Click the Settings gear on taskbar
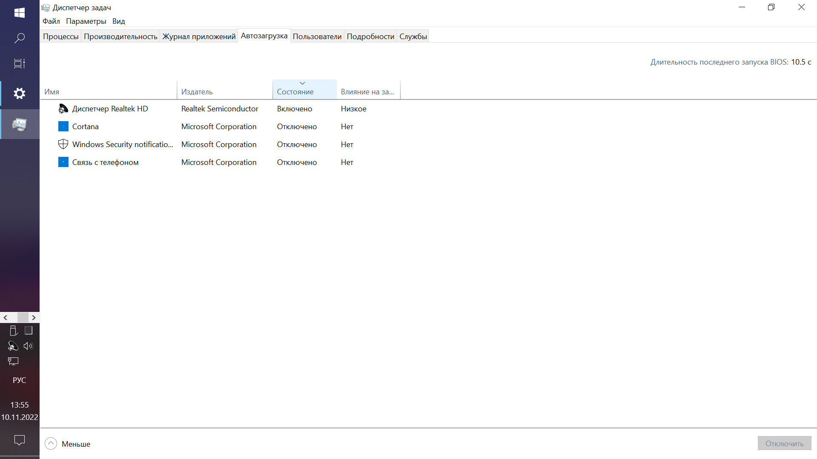 20,93
